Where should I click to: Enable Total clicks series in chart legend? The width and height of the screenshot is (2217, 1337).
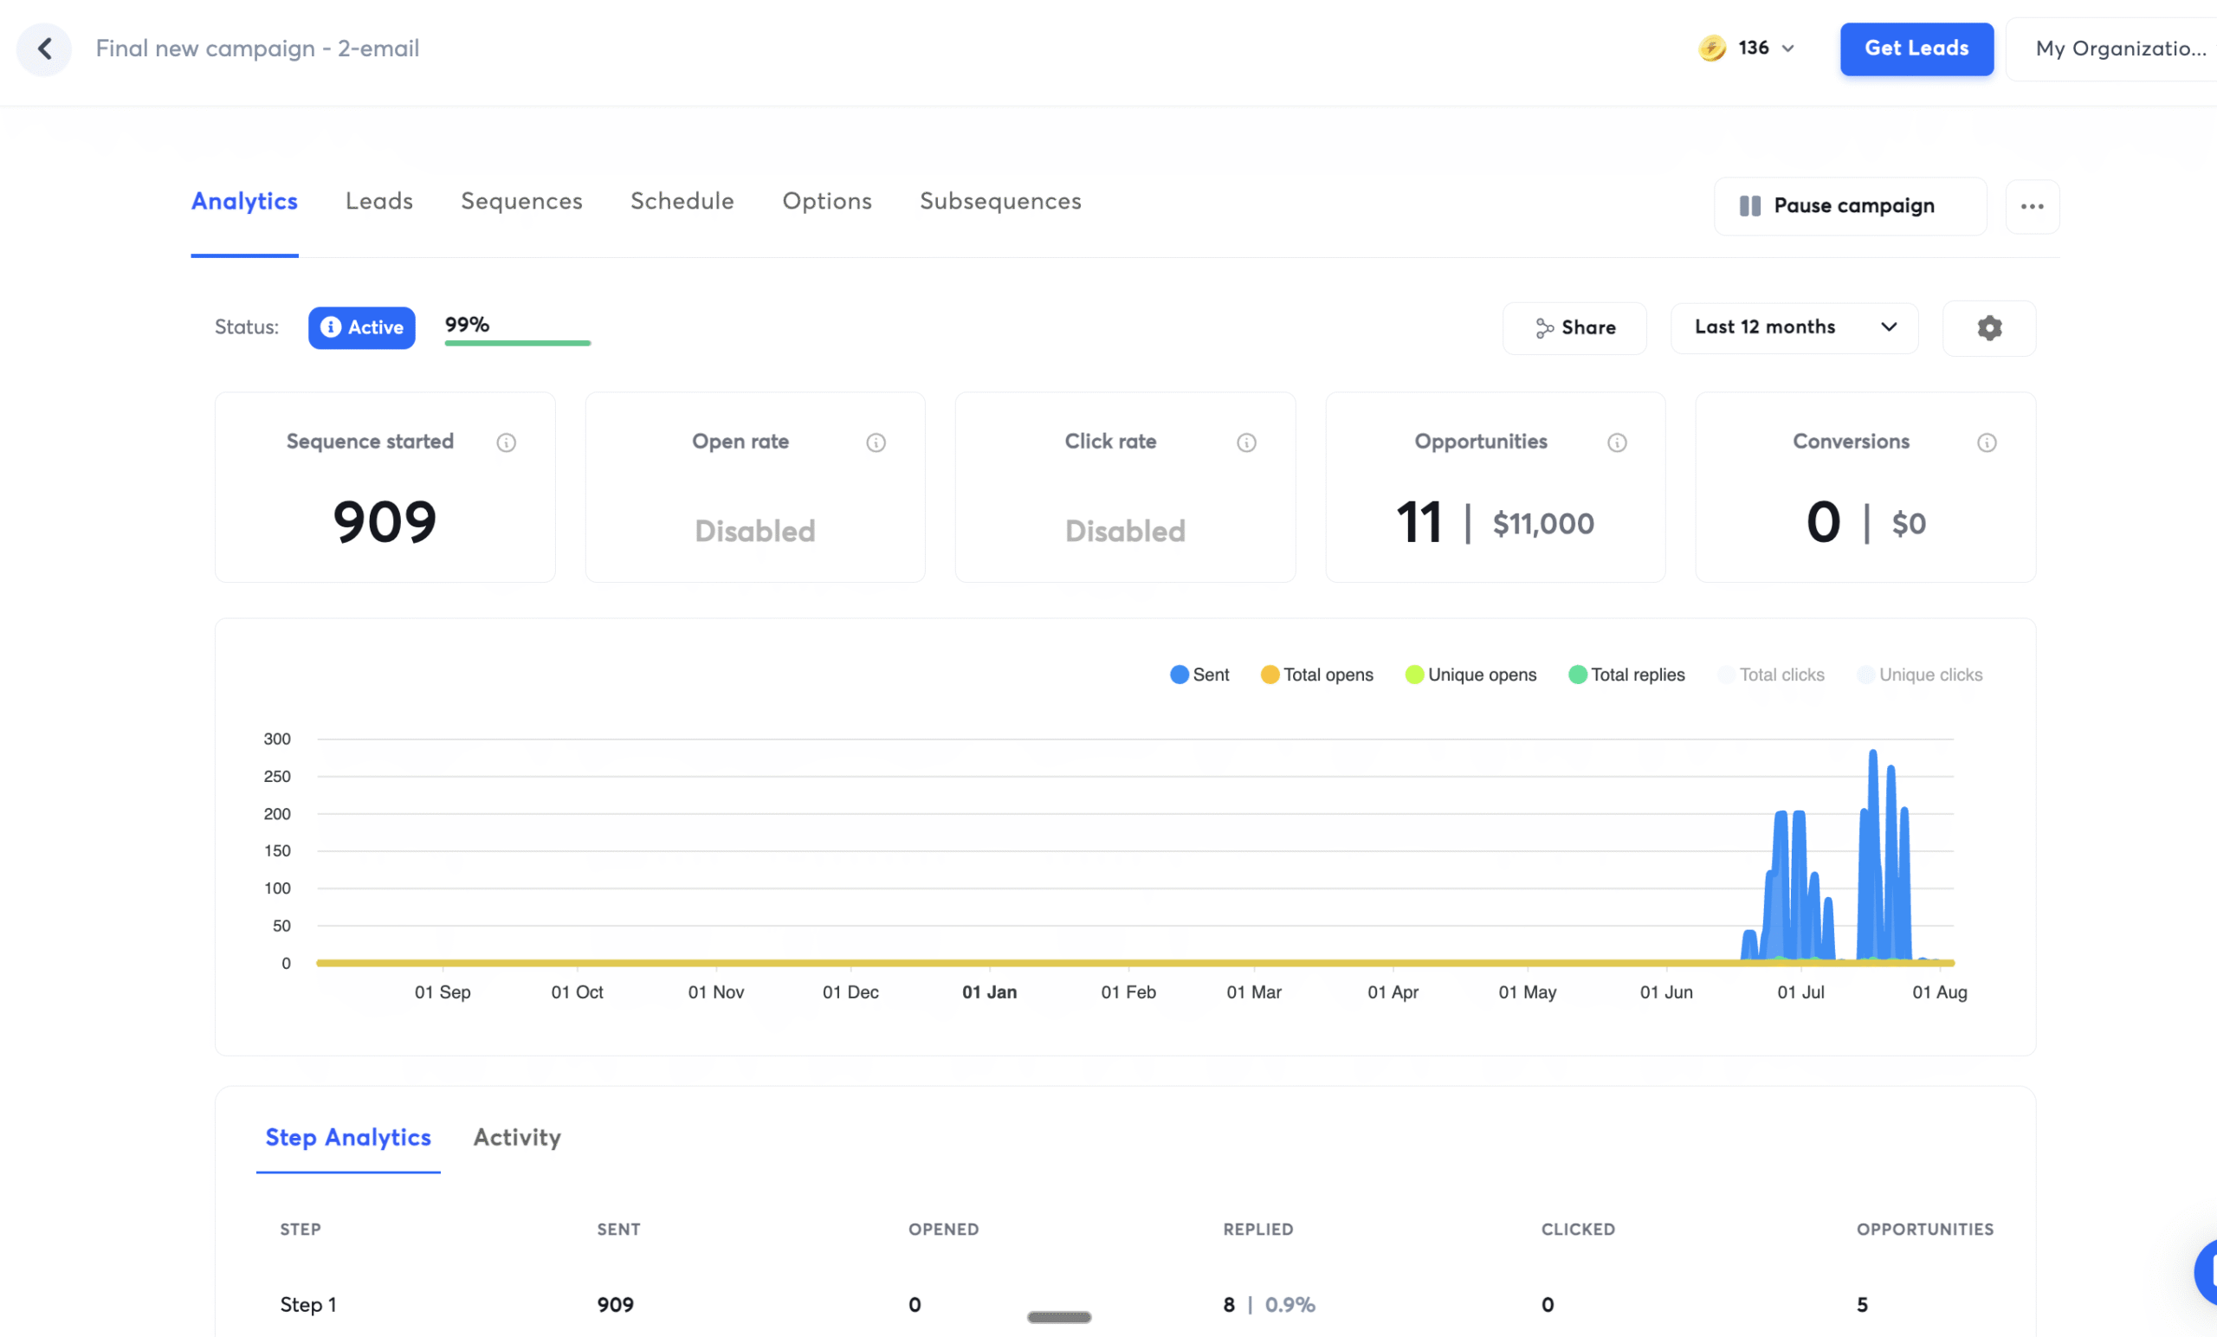tap(1771, 675)
